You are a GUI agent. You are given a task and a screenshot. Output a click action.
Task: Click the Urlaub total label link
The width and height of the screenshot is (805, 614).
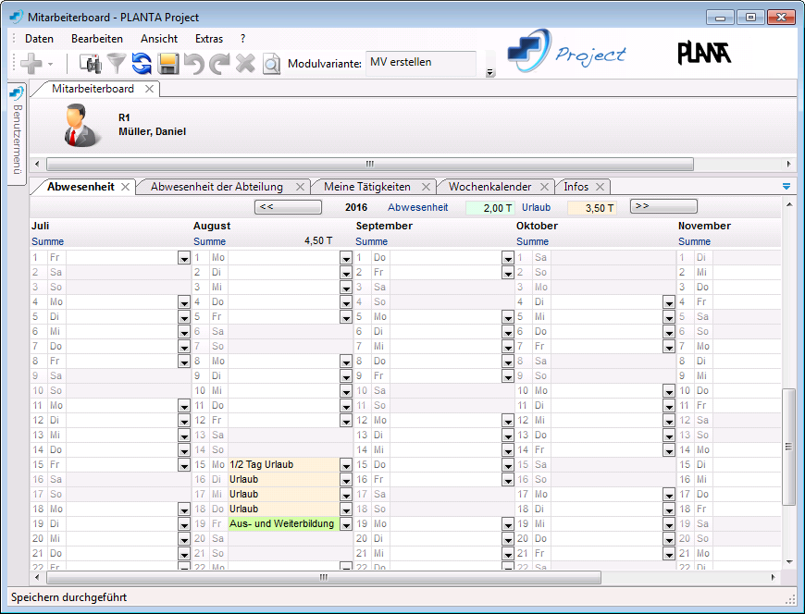point(536,207)
